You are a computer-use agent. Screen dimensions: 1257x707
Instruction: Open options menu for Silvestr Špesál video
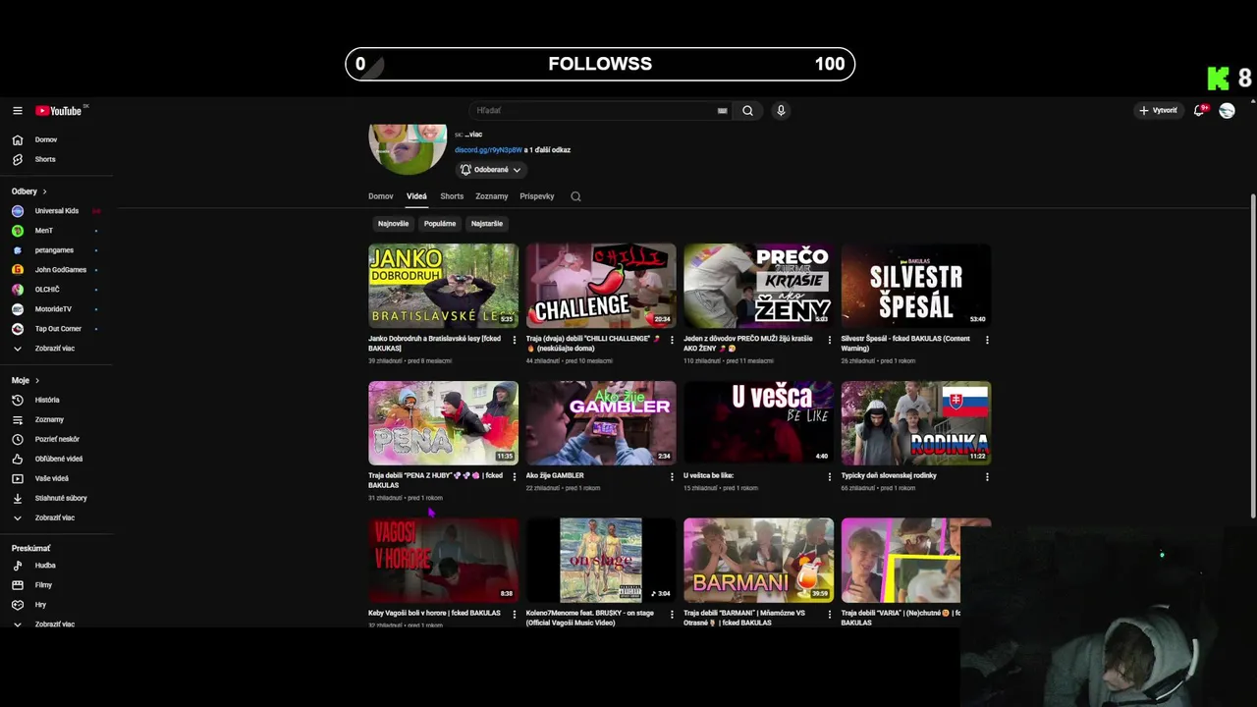987,340
